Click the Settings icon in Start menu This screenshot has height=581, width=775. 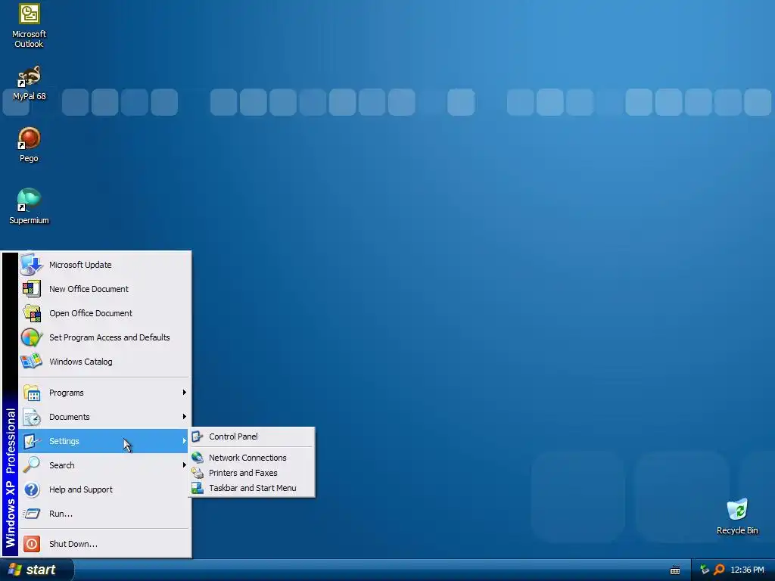tap(32, 441)
